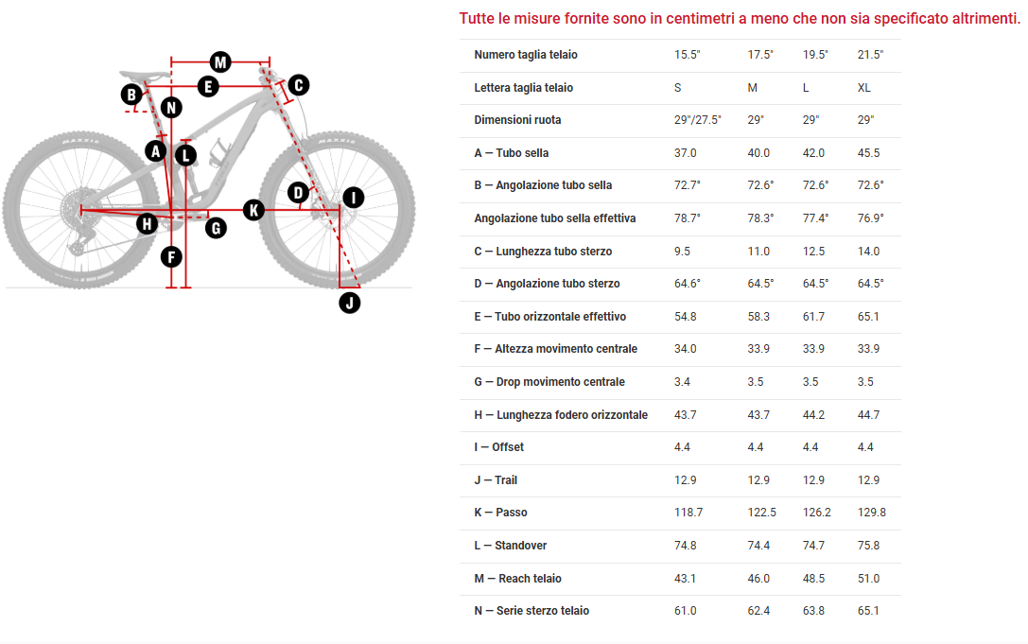Screen dimensions: 1028x644
Task: Select the N marker on the diagram
Action: point(170,107)
